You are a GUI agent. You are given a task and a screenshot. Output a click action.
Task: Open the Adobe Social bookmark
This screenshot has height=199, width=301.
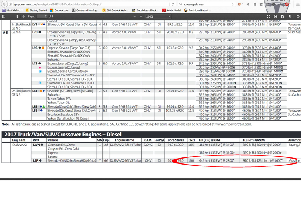click(x=172, y=10)
